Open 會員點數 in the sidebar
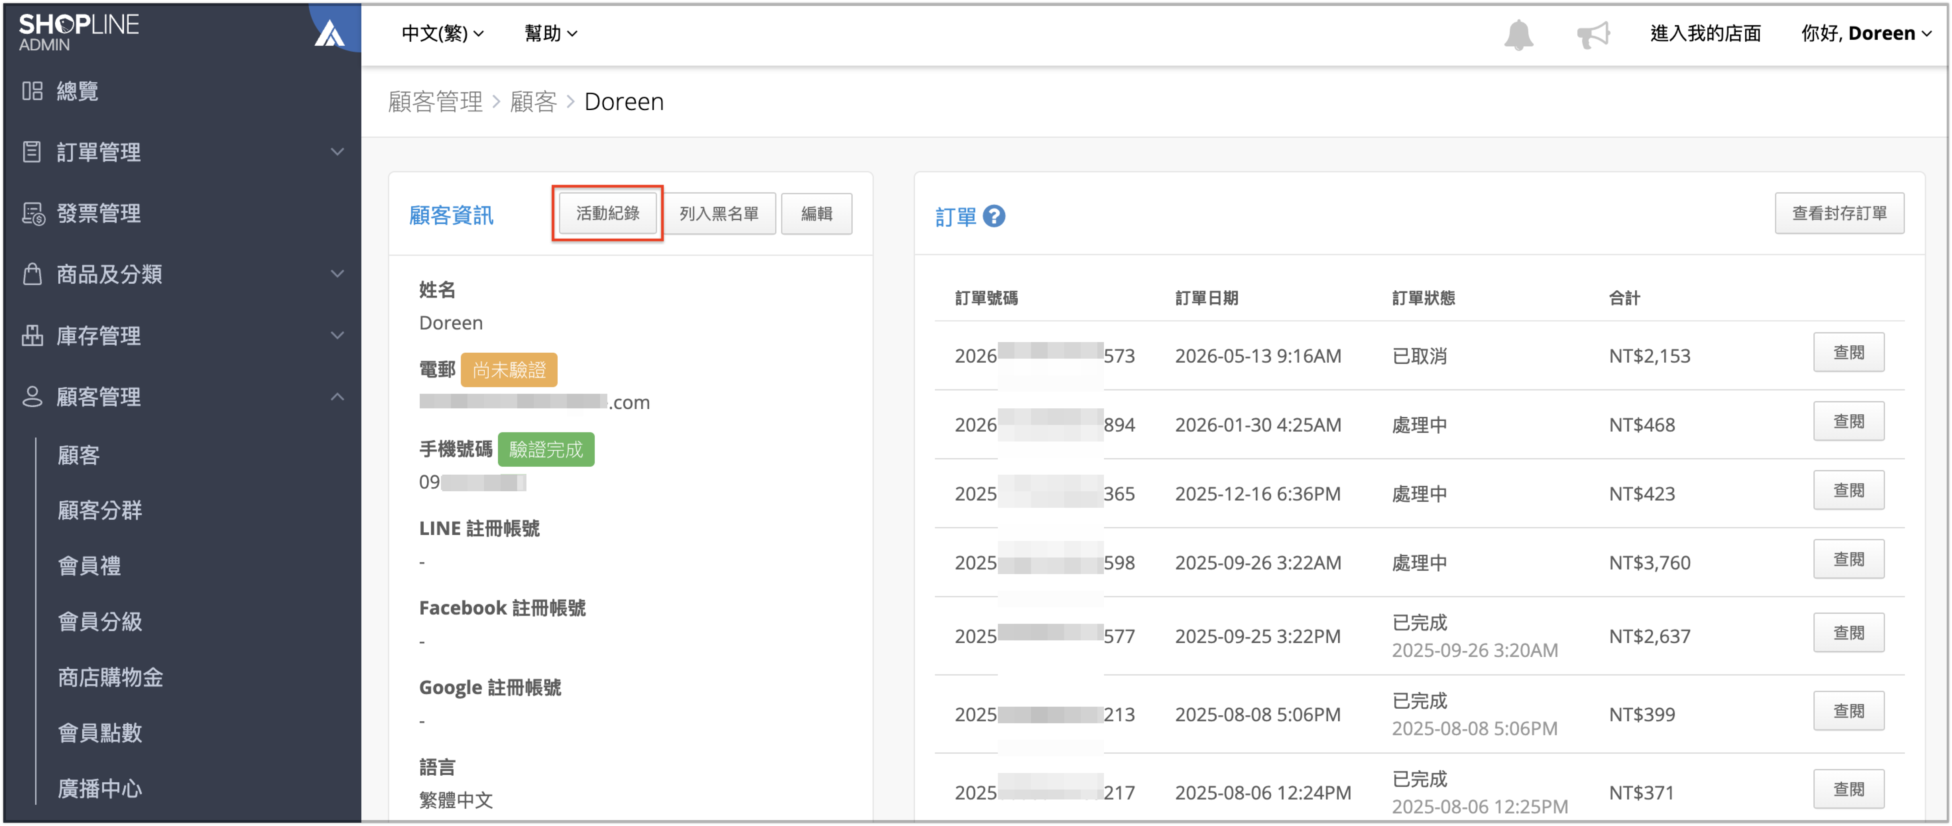Image resolution: width=1952 pixels, height=826 pixels. [x=100, y=732]
